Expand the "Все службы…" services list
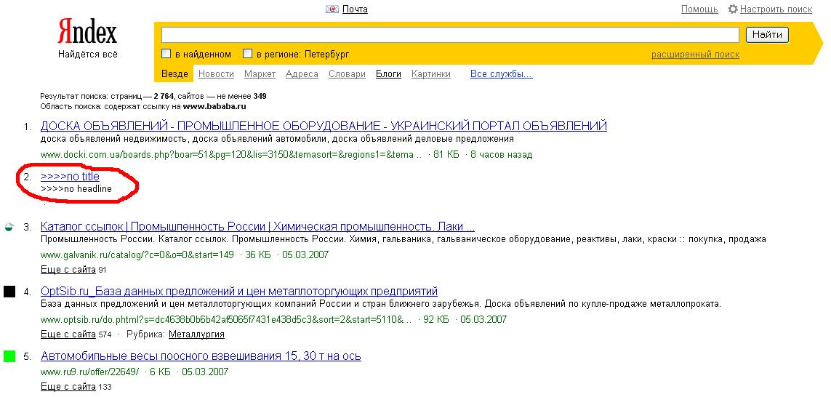This screenshot has height=397, width=831. tap(501, 74)
